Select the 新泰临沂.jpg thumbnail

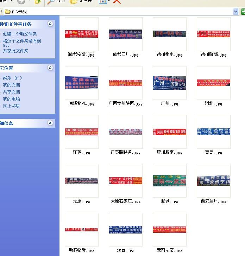tap(82, 229)
